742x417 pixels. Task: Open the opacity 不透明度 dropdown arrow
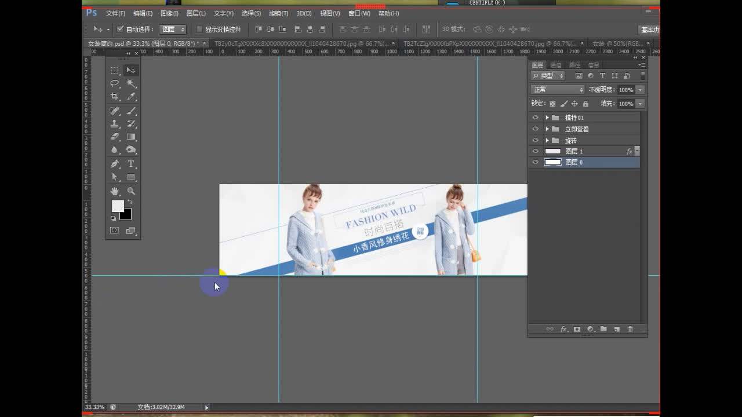(x=640, y=90)
